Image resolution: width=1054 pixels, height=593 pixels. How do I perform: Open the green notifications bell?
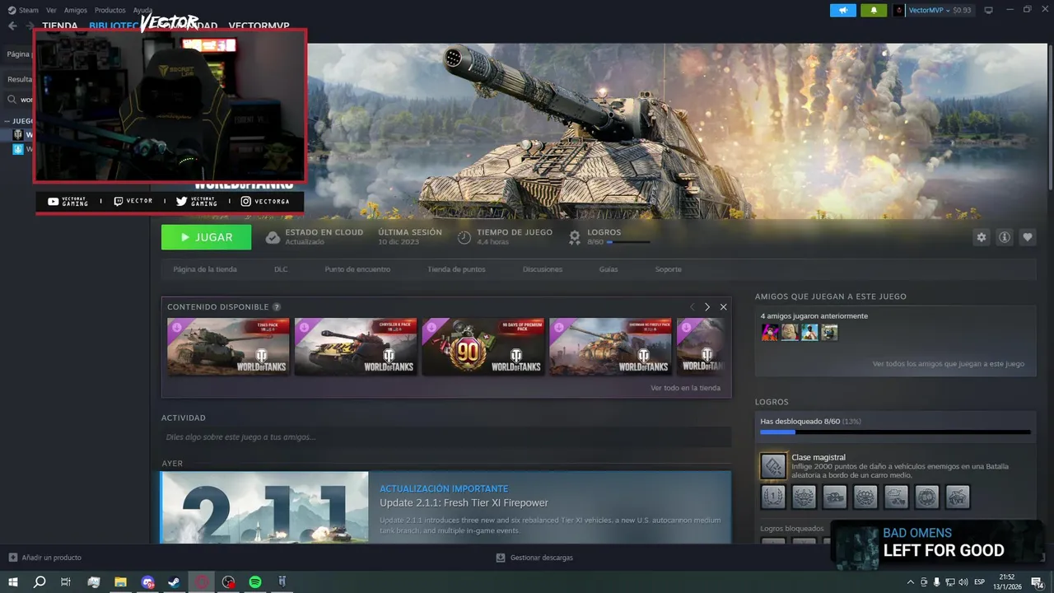point(874,10)
